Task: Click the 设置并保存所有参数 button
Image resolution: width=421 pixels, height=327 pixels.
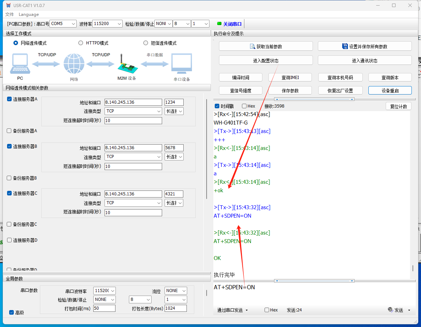Action: (x=364, y=47)
